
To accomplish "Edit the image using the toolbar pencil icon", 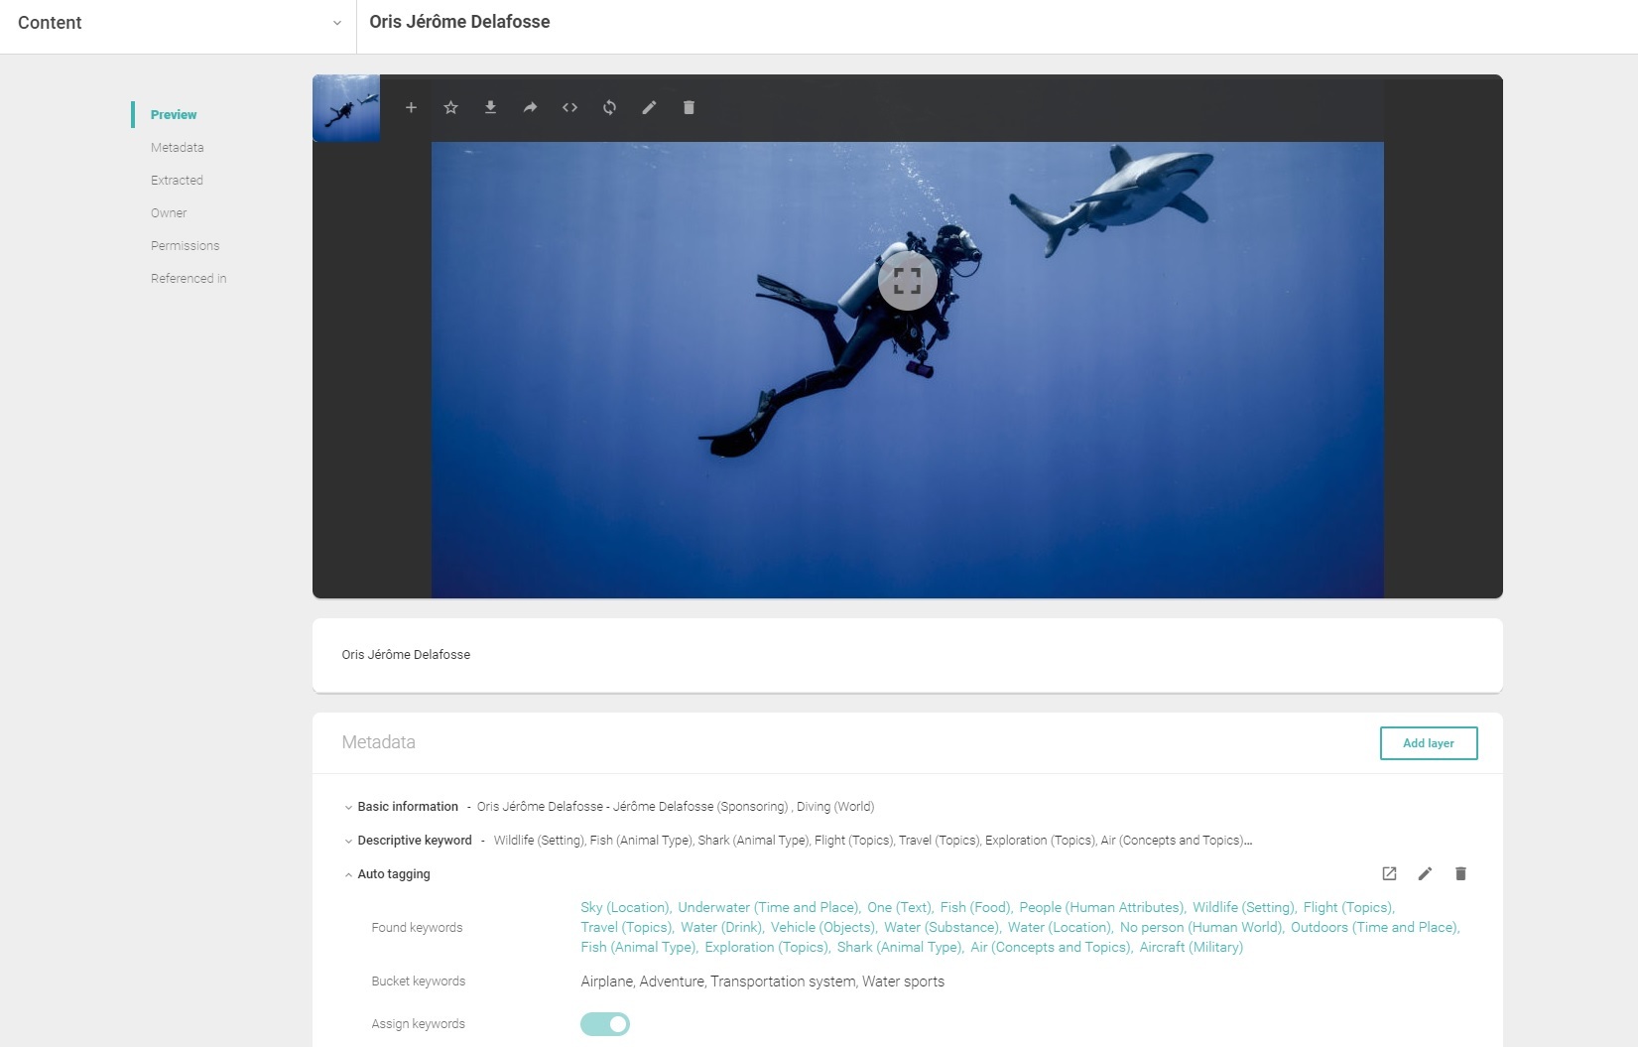I will [x=649, y=107].
